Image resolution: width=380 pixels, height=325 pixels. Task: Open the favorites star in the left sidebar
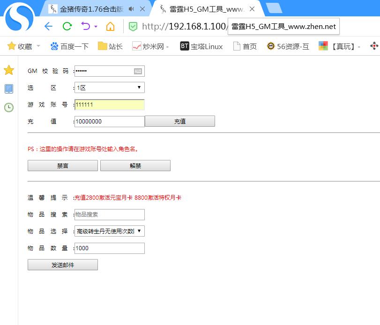click(x=8, y=70)
